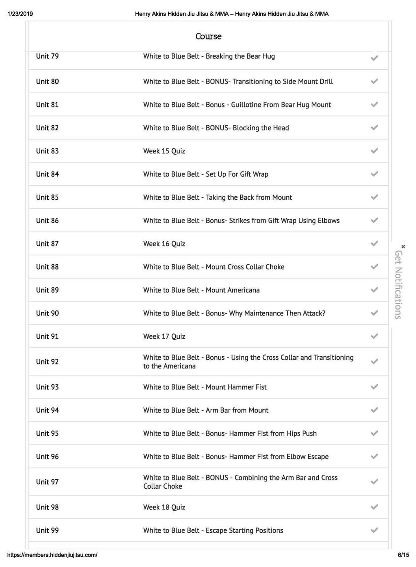Click the completion checkmark for Unit 88
The image size is (416, 567).
[x=374, y=267]
